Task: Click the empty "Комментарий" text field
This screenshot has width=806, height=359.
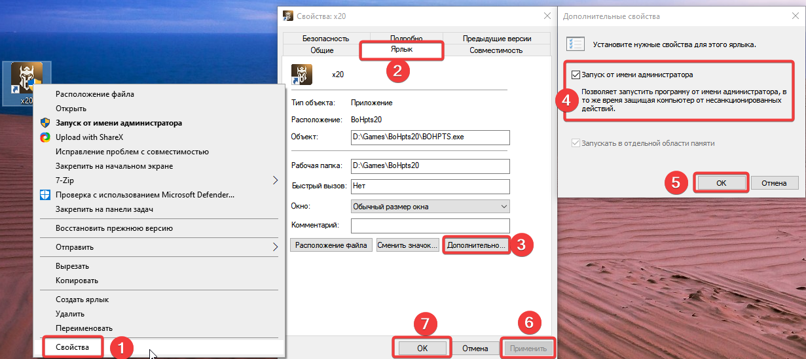Action: click(430, 226)
